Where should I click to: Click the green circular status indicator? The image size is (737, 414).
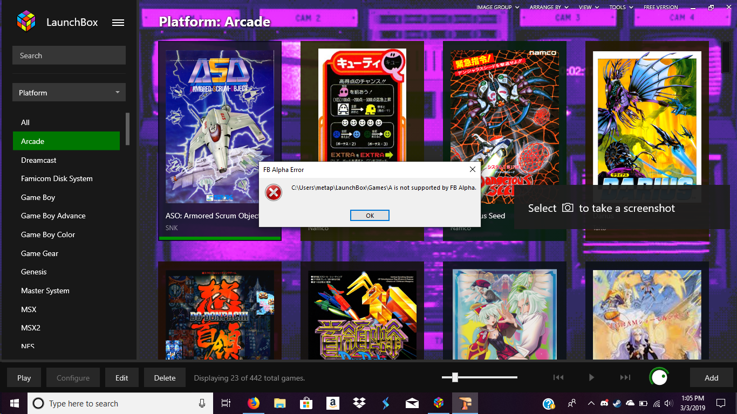coord(659,377)
